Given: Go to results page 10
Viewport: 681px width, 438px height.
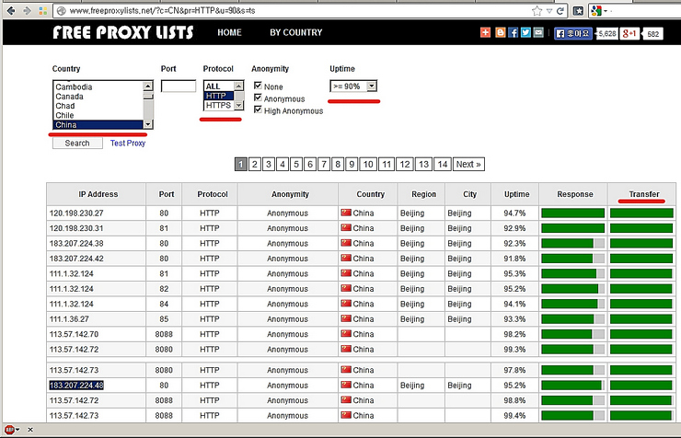Looking at the screenshot, I should coord(368,164).
